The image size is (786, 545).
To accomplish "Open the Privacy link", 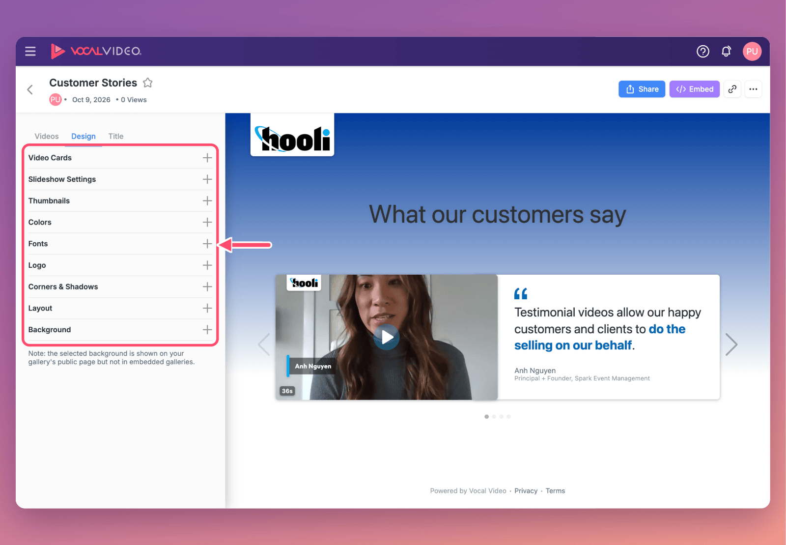I will pos(526,491).
